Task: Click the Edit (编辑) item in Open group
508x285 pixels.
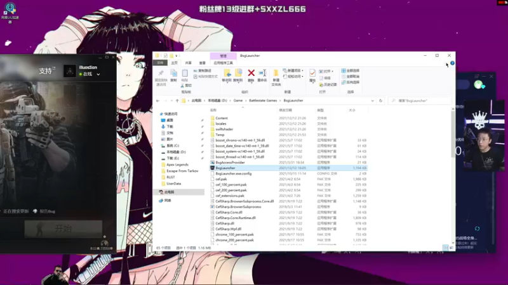Action: pyautogui.click(x=325, y=78)
